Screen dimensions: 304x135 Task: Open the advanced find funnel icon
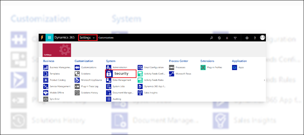(x=235, y=38)
